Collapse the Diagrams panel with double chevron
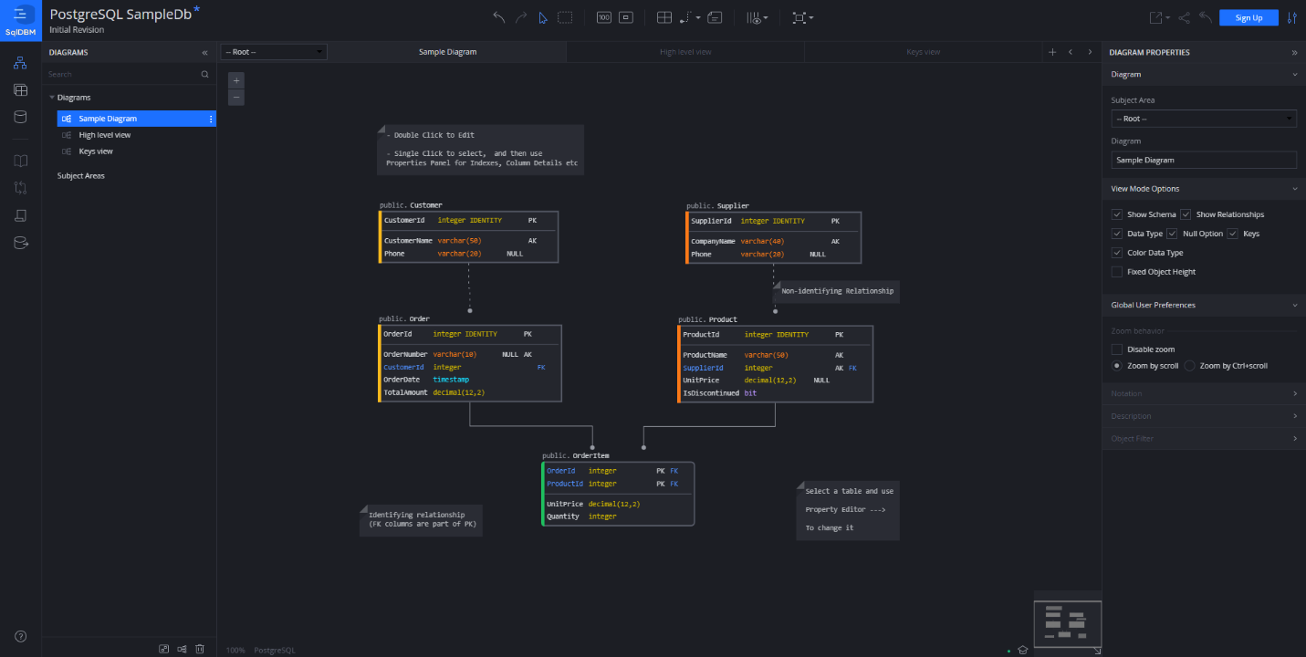 tap(204, 53)
